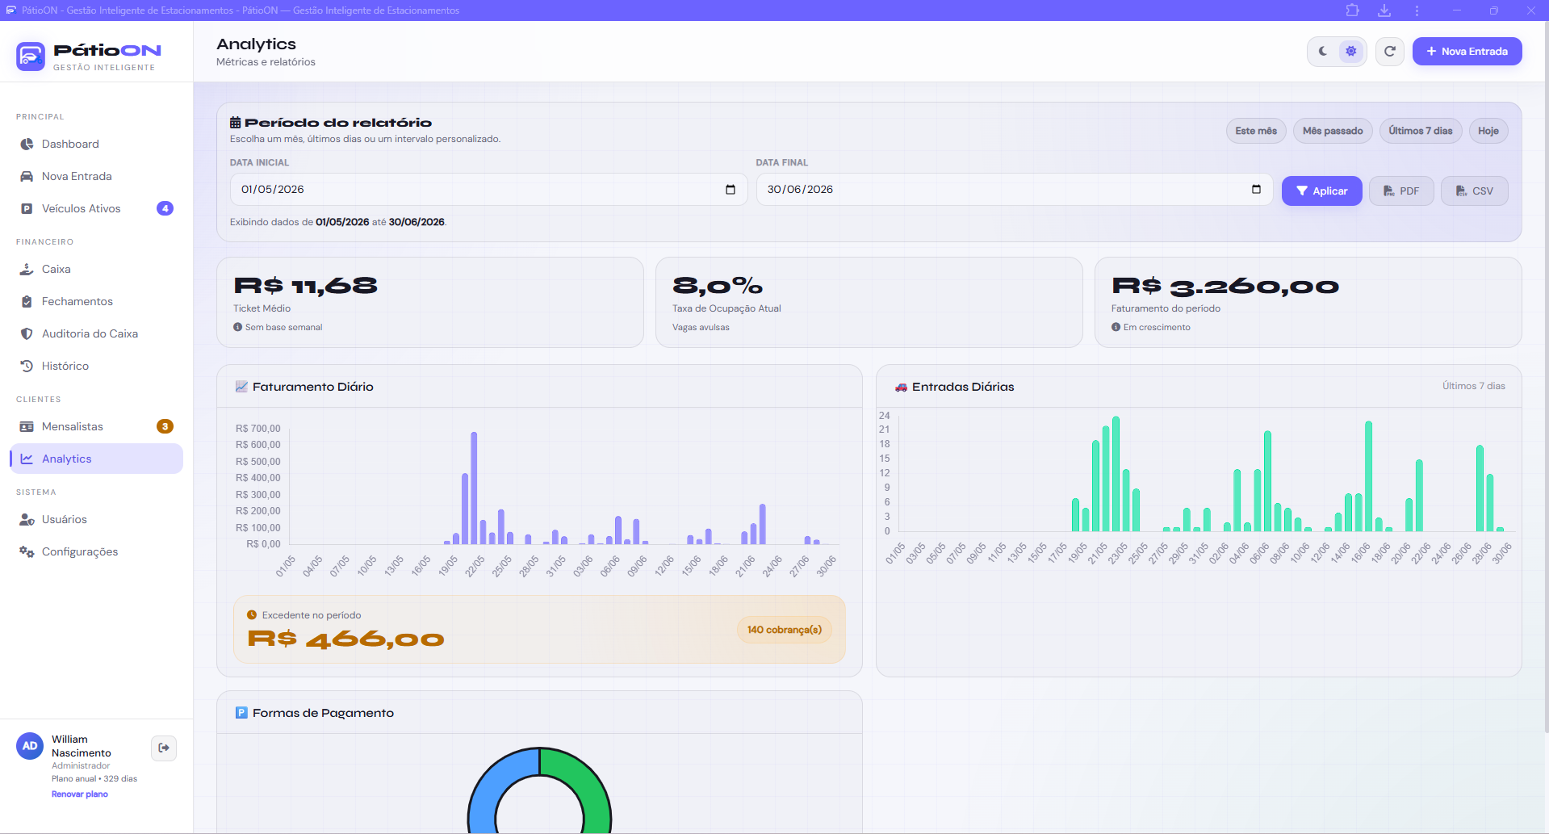Click the Renovar plano link

click(x=80, y=794)
